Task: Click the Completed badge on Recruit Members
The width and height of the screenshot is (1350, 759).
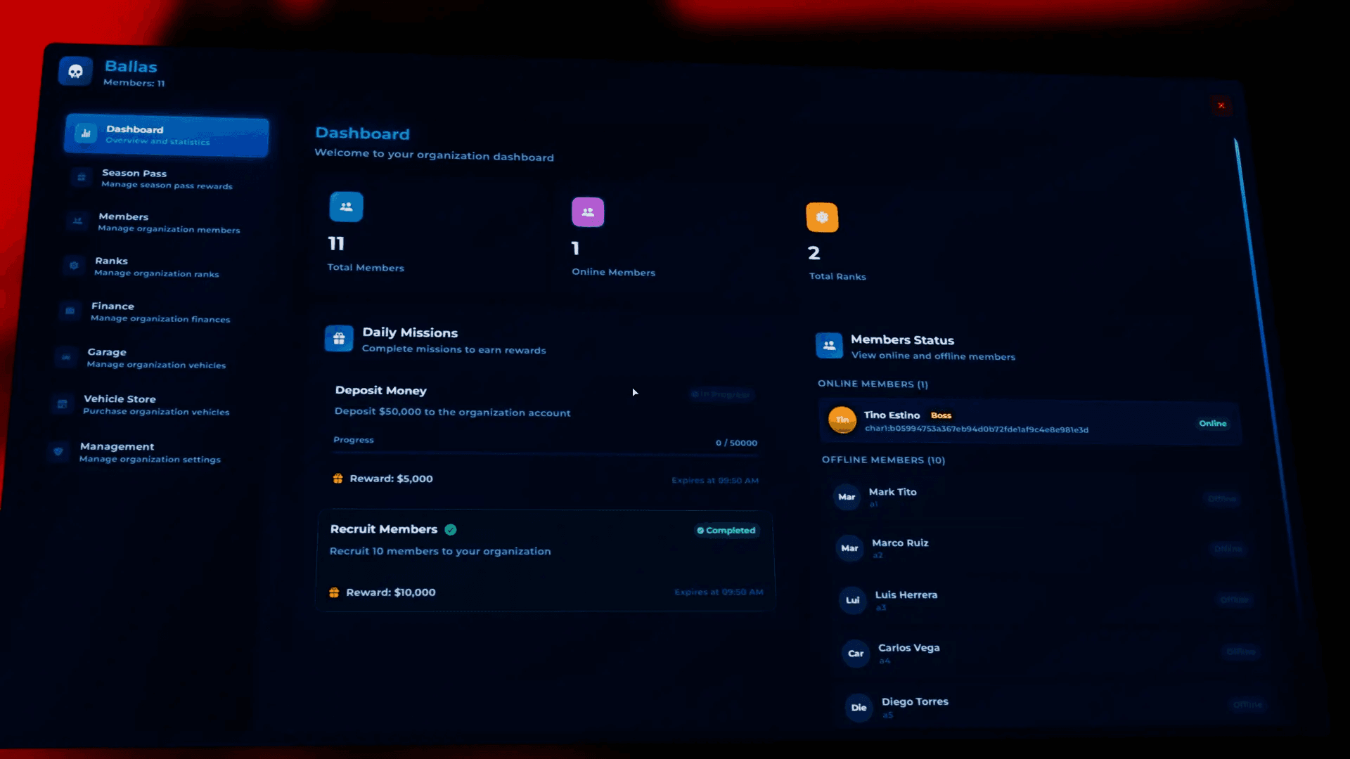Action: (726, 531)
